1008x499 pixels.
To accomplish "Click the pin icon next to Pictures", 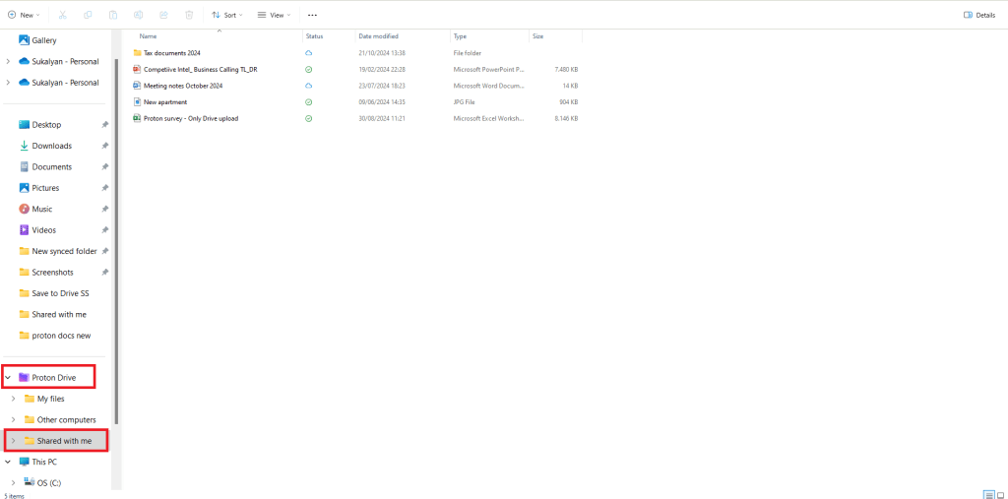I will (104, 188).
